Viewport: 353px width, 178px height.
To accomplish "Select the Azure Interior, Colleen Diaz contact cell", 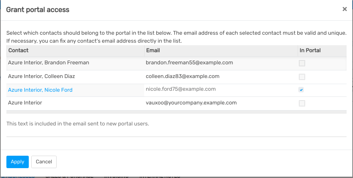I will pos(75,77).
